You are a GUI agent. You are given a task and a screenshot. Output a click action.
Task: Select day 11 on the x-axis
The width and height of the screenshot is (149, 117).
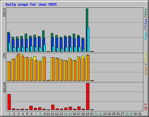tap(52, 114)
